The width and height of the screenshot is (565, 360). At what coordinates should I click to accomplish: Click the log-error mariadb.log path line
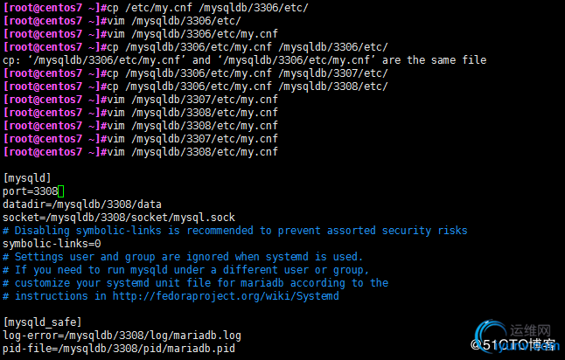[x=122, y=336]
